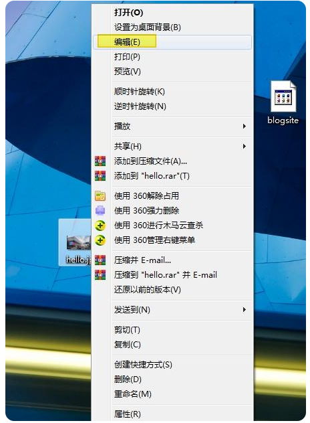Choose 顺时针旋转(K)
The image size is (310, 423).
click(x=172, y=92)
